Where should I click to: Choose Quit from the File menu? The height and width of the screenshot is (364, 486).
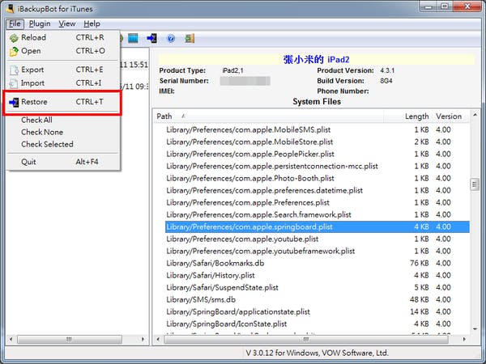pyautogui.click(x=63, y=162)
